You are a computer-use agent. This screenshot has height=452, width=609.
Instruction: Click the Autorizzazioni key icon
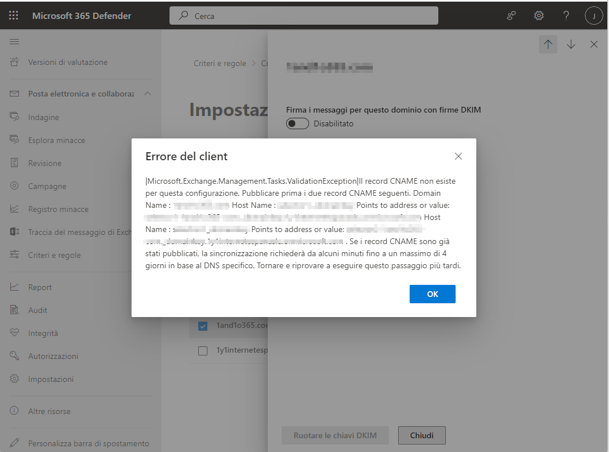tap(14, 356)
